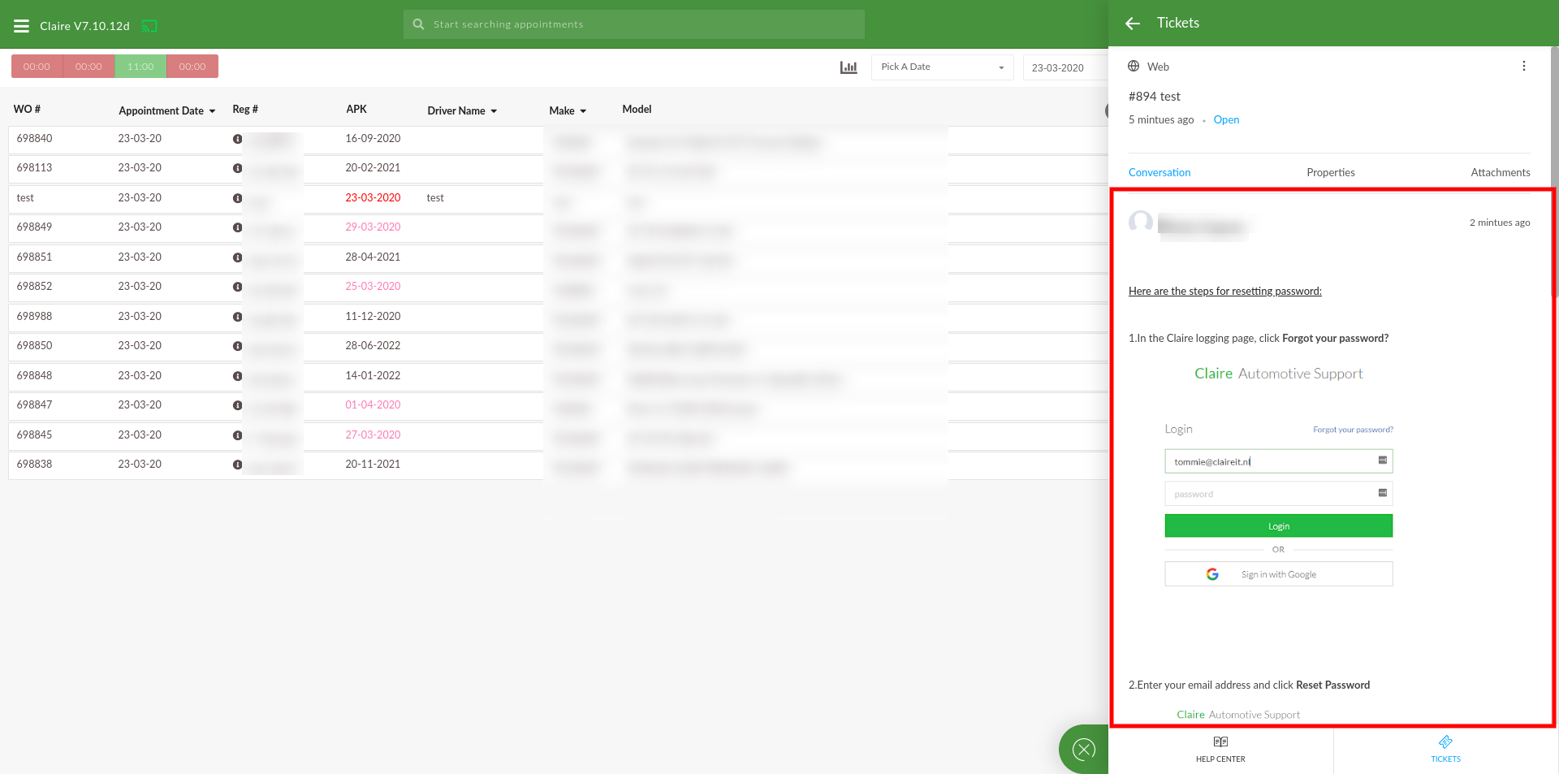Click APK date 28-06-2022
Screen dimensions: 1559x774
click(373, 345)
